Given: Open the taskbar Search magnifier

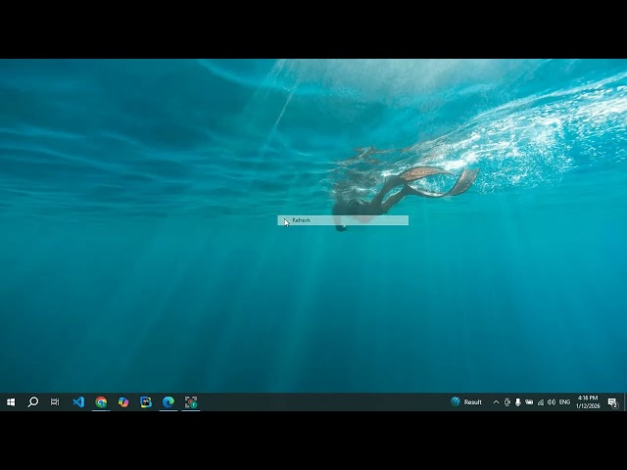Looking at the screenshot, I should (x=32, y=402).
